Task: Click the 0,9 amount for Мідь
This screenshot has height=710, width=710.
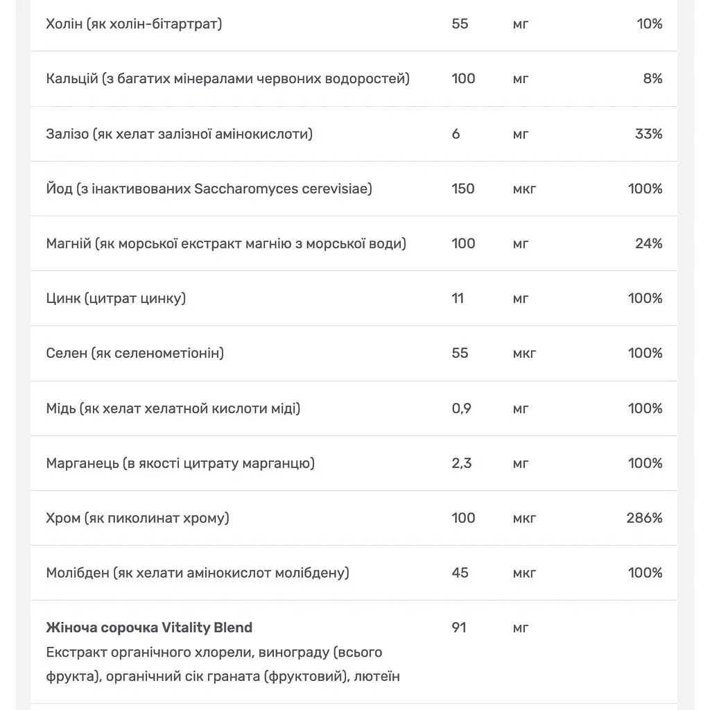Action: 461,408
